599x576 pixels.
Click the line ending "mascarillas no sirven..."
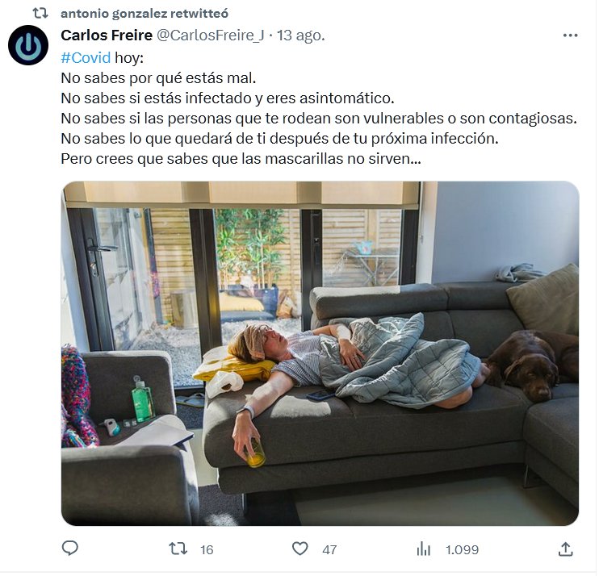[241, 159]
